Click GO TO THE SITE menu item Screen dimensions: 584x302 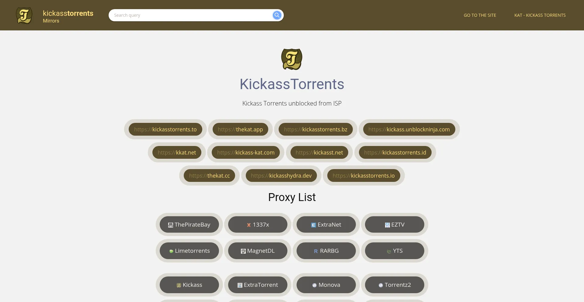pos(480,15)
